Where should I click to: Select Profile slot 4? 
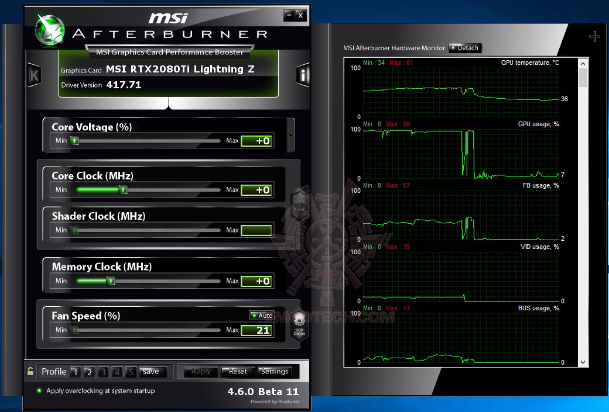pyautogui.click(x=117, y=372)
